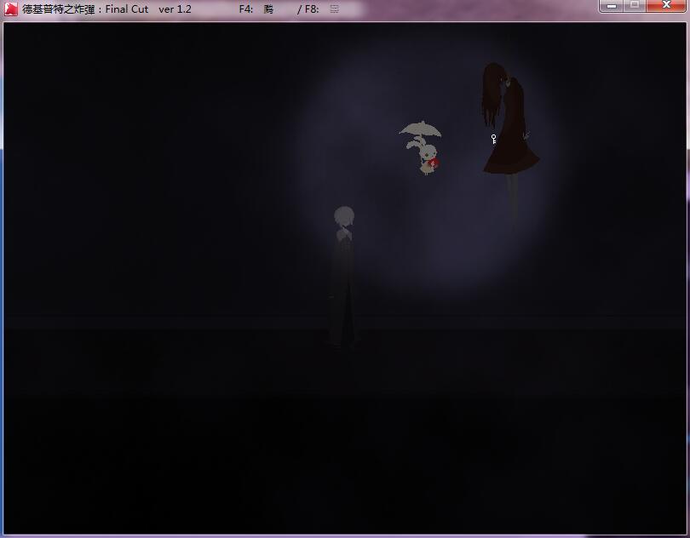Click the small white key item

[494, 139]
